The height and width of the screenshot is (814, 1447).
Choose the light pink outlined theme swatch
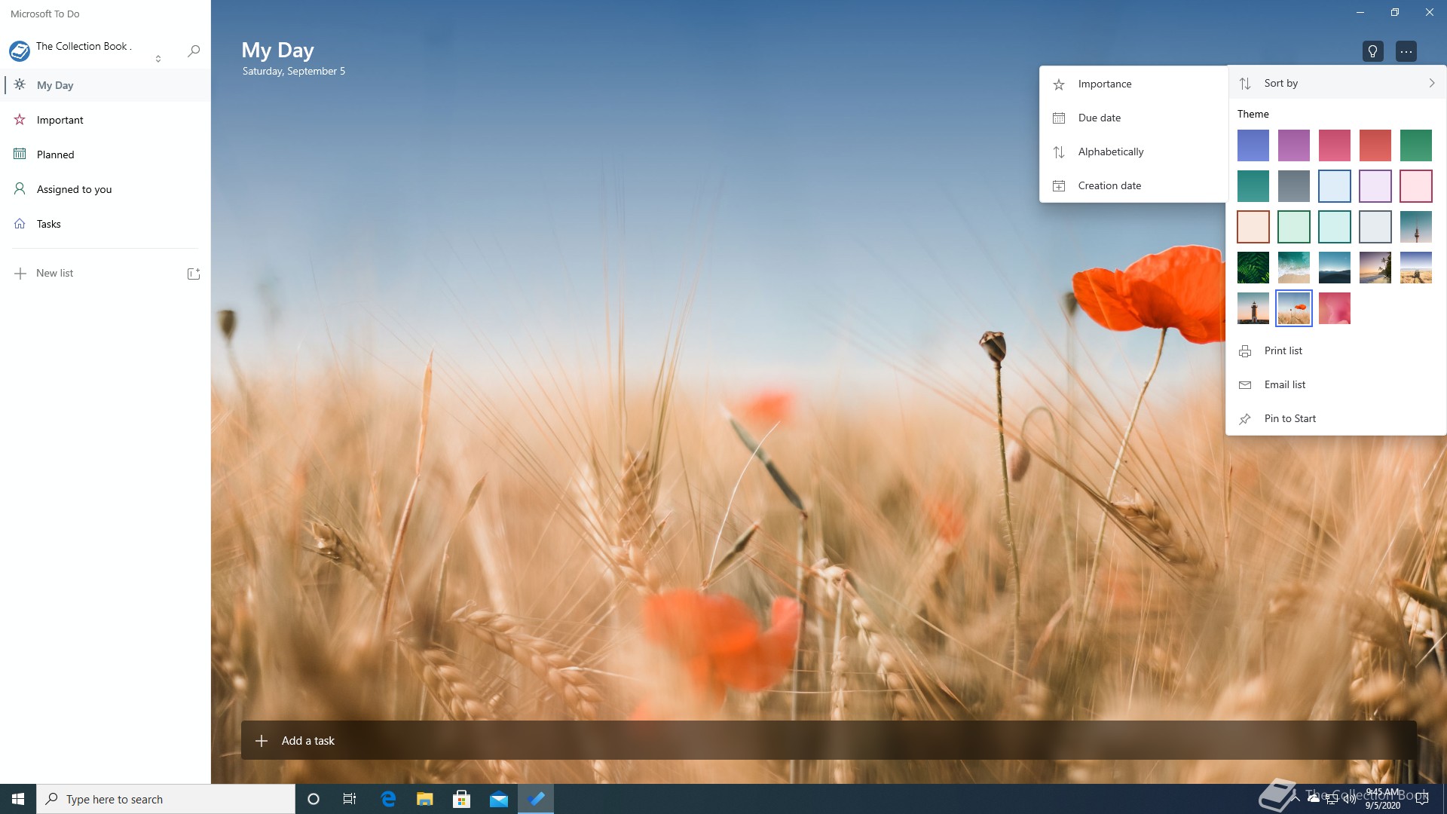[1415, 186]
